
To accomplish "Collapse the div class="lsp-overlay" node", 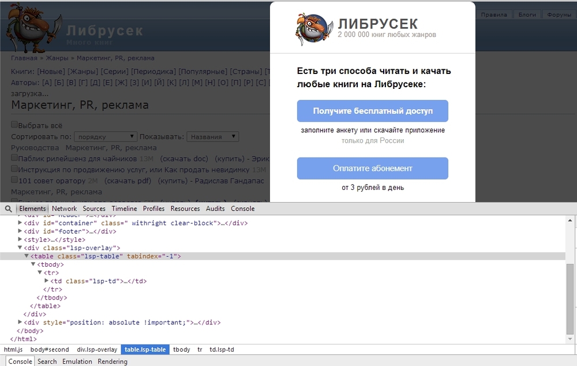I will coord(20,248).
